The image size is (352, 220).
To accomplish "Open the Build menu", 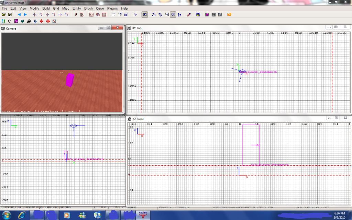I will point(46,8).
